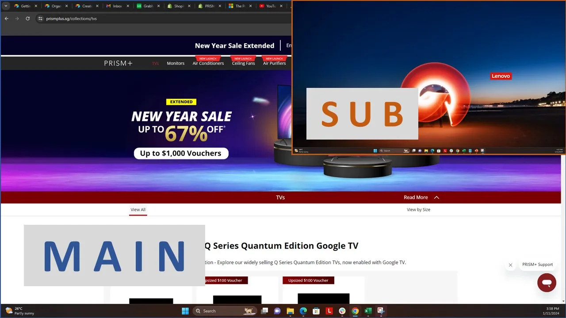Collapse the TVs section using Read More chevron

coord(436,197)
